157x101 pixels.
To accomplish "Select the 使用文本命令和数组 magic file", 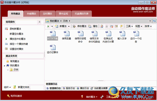I will point(94,37).
